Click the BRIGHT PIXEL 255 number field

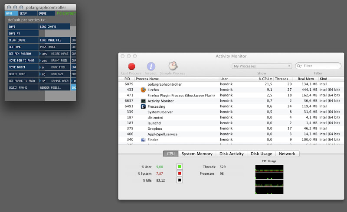(55, 61)
